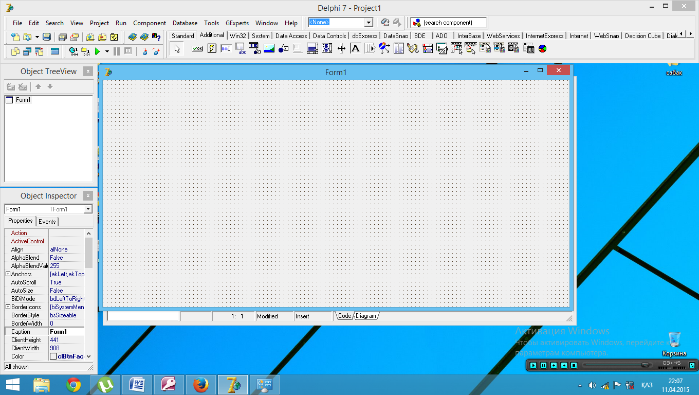The image size is (699, 395).
Task: Switch to the Diagram tab in editor
Action: coord(366,316)
